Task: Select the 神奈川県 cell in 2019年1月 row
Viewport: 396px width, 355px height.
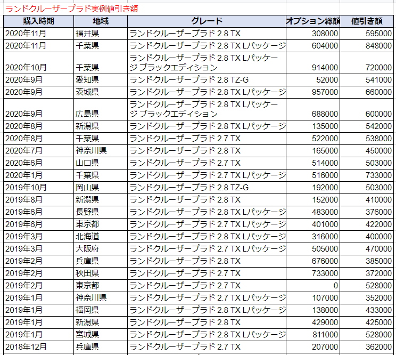Action: (101, 298)
